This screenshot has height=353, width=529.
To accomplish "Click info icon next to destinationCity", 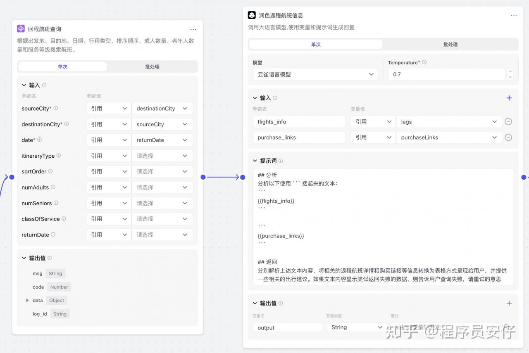I will click(x=67, y=124).
